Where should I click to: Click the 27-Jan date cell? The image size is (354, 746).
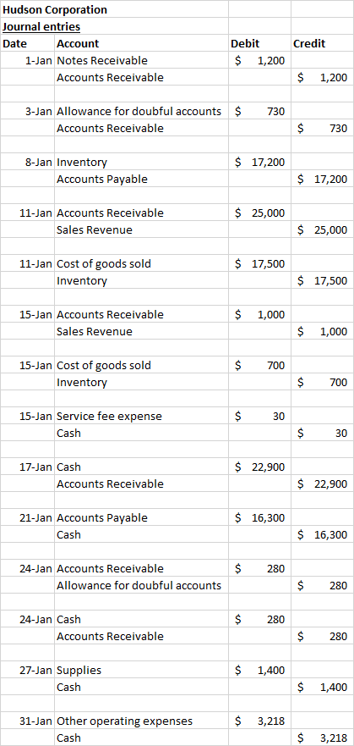point(28,671)
